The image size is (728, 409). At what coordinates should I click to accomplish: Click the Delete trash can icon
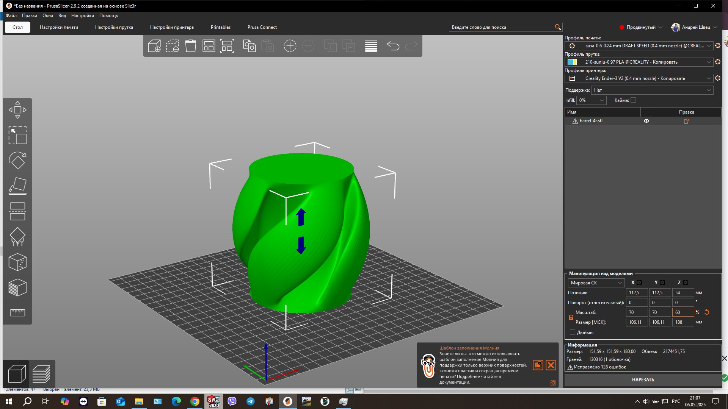tap(190, 46)
